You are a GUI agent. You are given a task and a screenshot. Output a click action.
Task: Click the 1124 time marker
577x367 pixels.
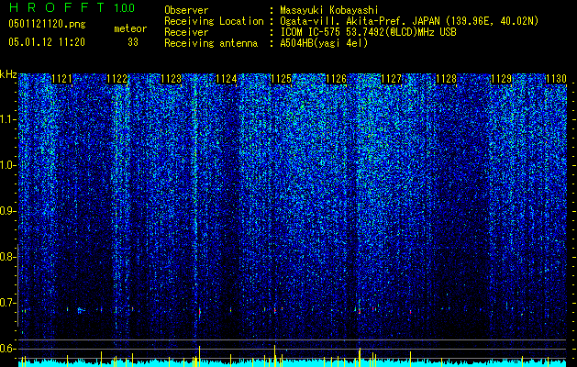click(x=227, y=79)
